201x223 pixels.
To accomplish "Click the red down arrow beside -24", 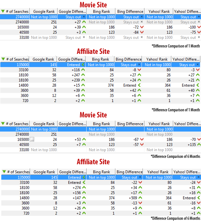I will [x=199, y=182].
